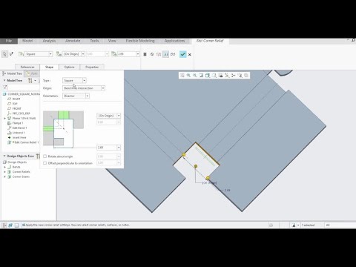Collapse the Design Objects Tree section header
Viewport: 356px width, 267px height.
(x=4, y=156)
